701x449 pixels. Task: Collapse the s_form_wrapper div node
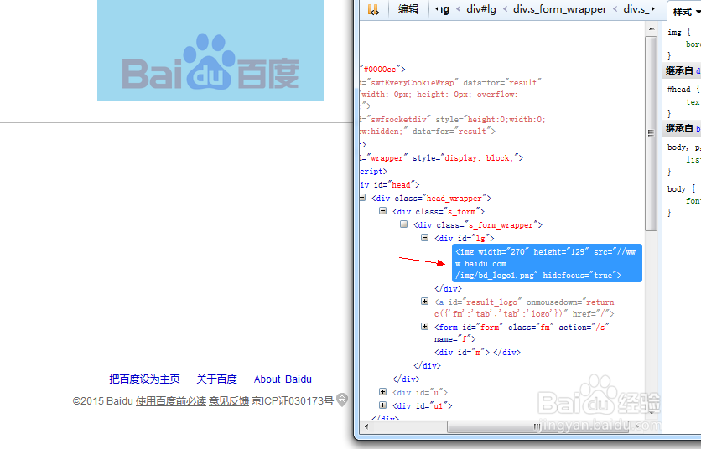pos(403,224)
